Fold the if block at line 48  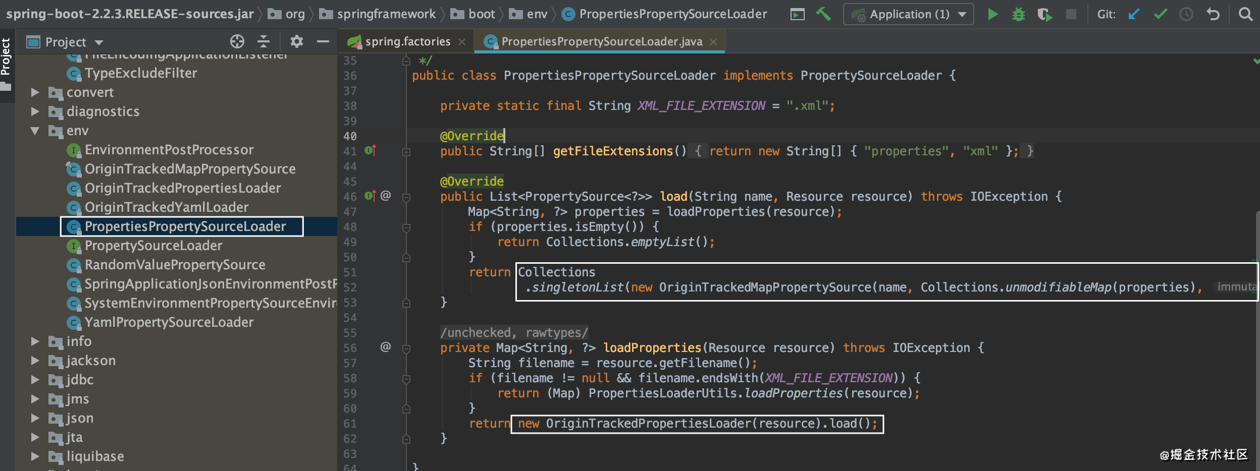(x=406, y=227)
